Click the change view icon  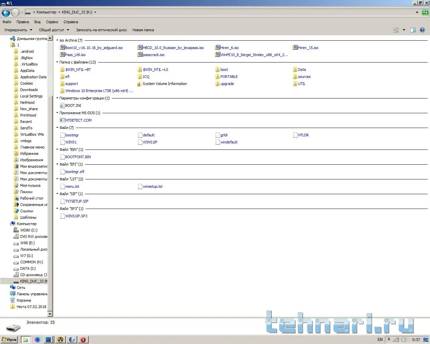pos(396,30)
